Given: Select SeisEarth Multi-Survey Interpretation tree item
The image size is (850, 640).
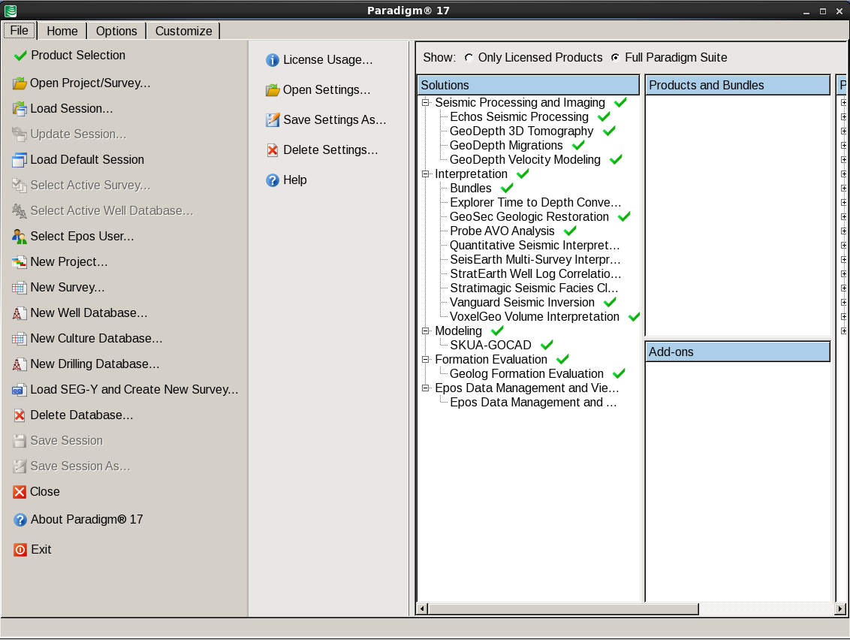Looking at the screenshot, I should 535,260.
